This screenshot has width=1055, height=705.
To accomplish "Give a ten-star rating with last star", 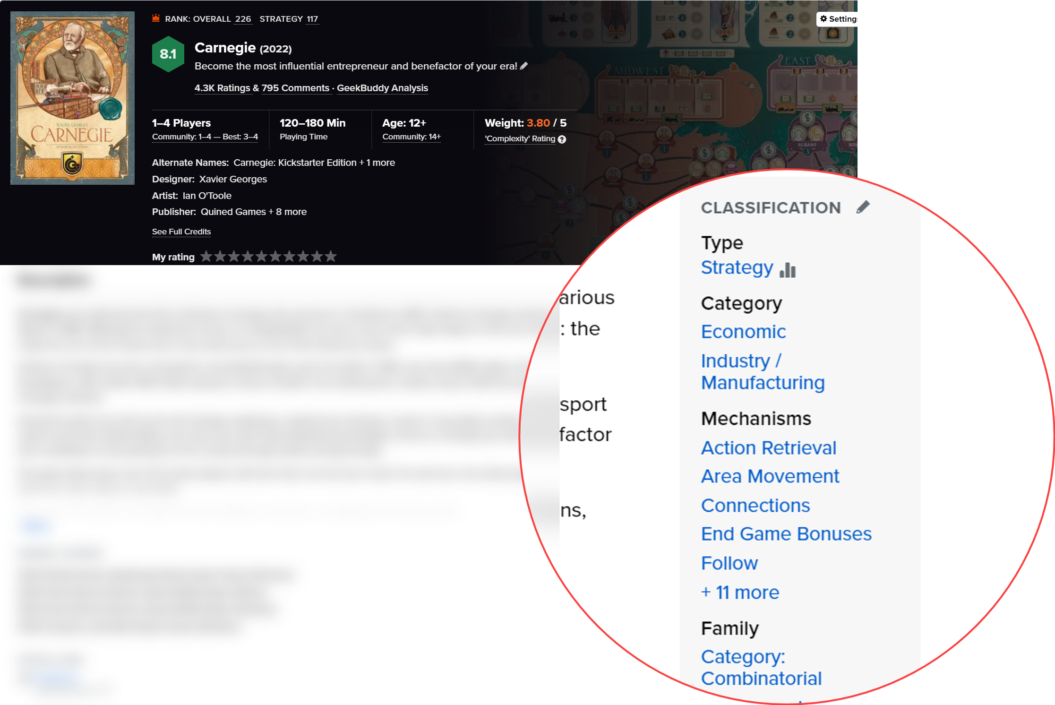I will click(x=331, y=257).
